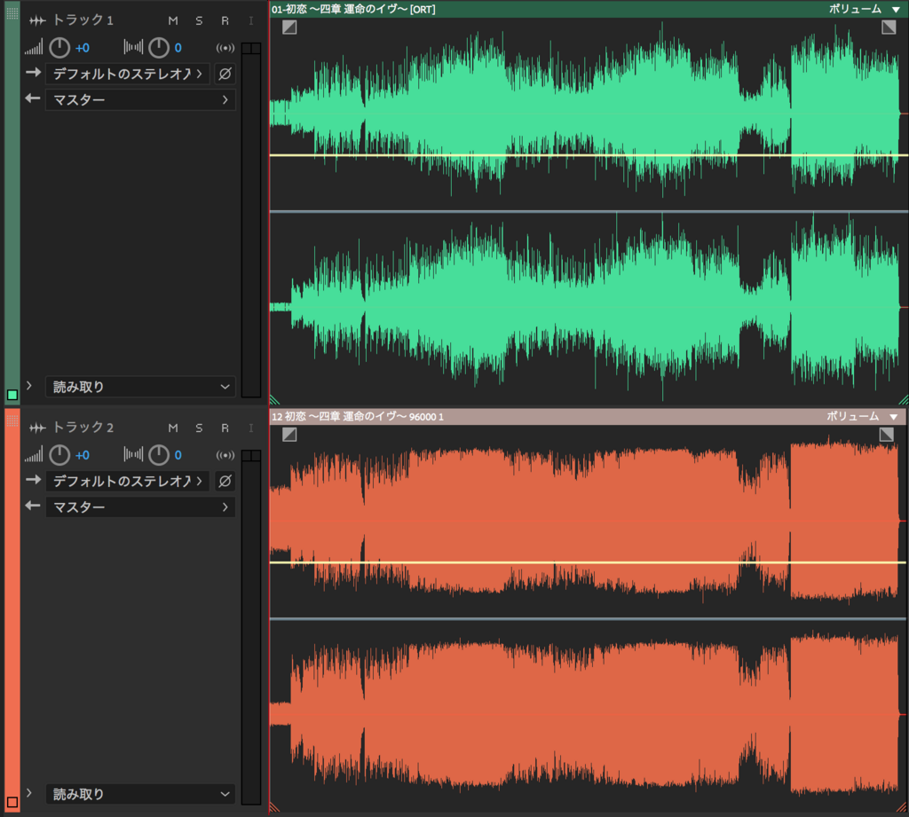Click Track 2 pan value 0
This screenshot has height=817, width=909.
(178, 455)
